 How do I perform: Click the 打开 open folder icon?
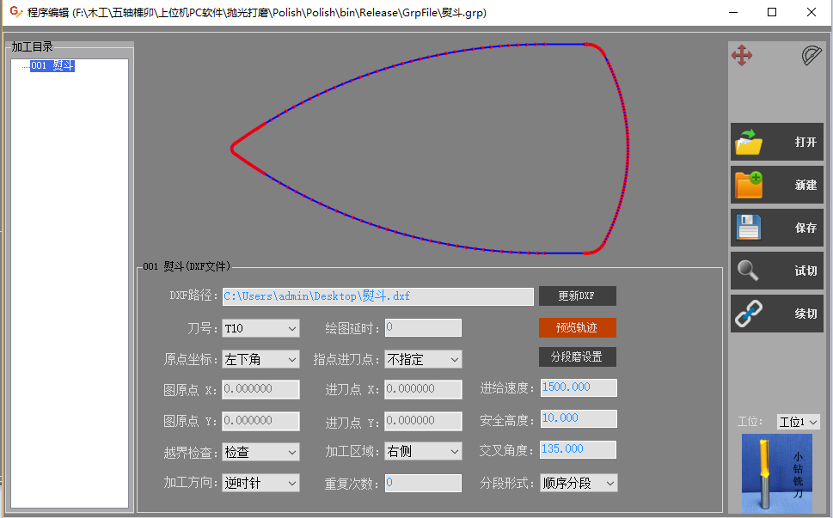pos(749,143)
